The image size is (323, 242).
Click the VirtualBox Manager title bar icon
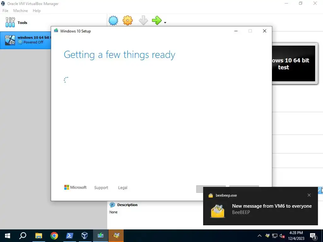click(3, 3)
